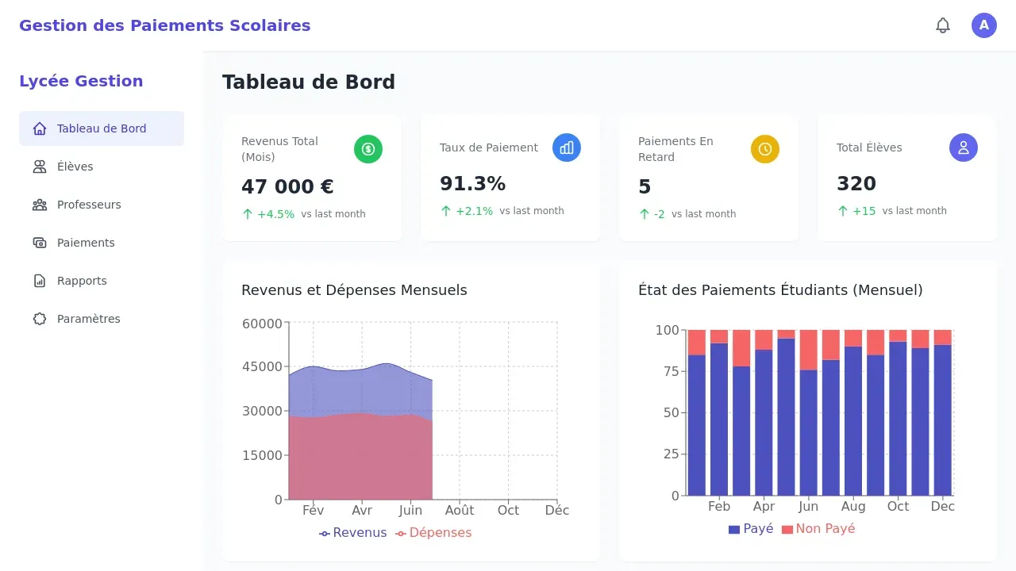
Task: Select the Professeurs group icon
Action: pos(39,205)
